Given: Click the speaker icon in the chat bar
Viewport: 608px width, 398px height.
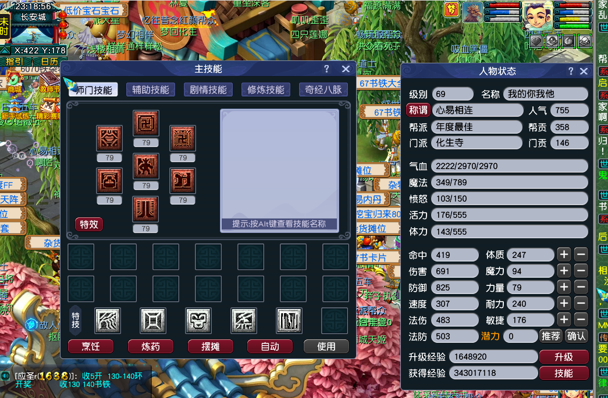Looking at the screenshot, I should point(5,375).
